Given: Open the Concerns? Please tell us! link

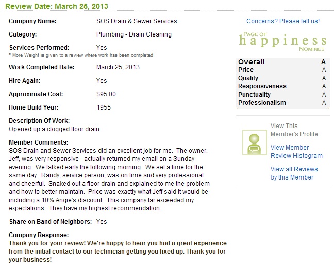Looking at the screenshot, I should click(283, 21).
